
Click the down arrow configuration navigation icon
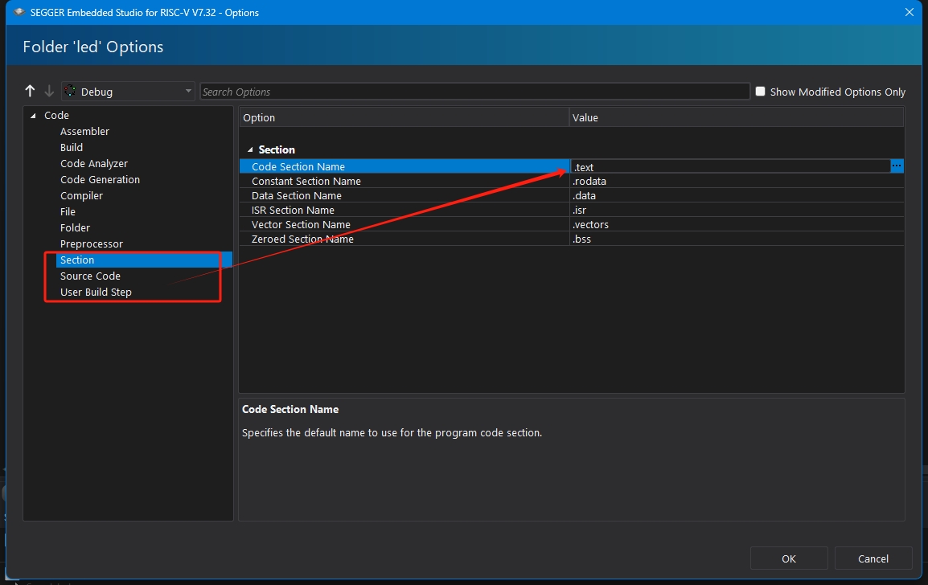tap(49, 91)
